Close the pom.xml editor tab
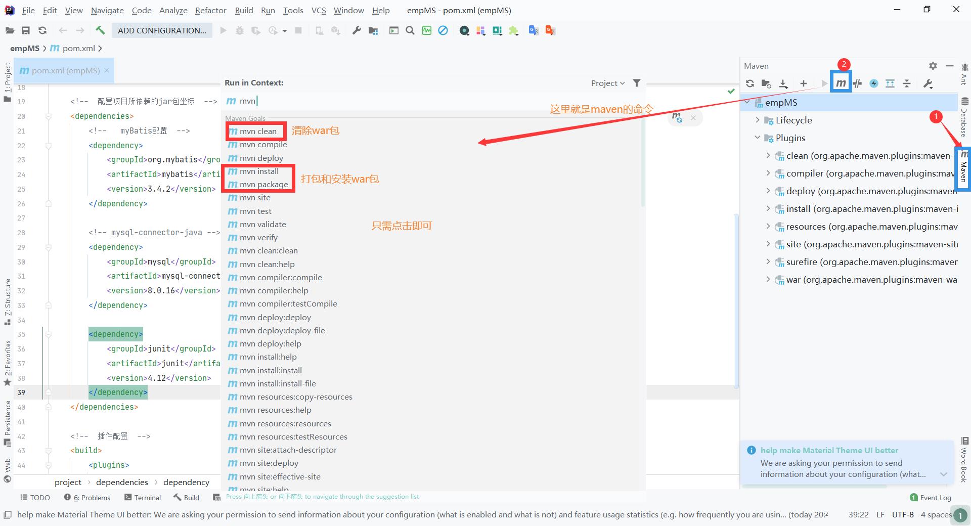 (107, 70)
